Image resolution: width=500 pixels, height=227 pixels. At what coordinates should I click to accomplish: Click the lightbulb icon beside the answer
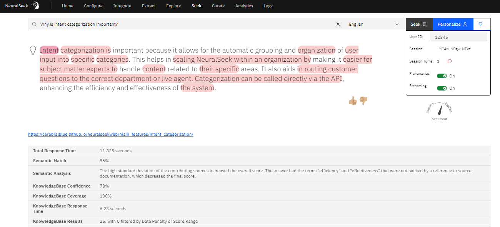33,51
